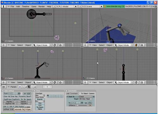The width and height of the screenshot is (158, 114).
Task: Open the Object Mode dropdown in the top-right viewport
Action: (123, 45)
